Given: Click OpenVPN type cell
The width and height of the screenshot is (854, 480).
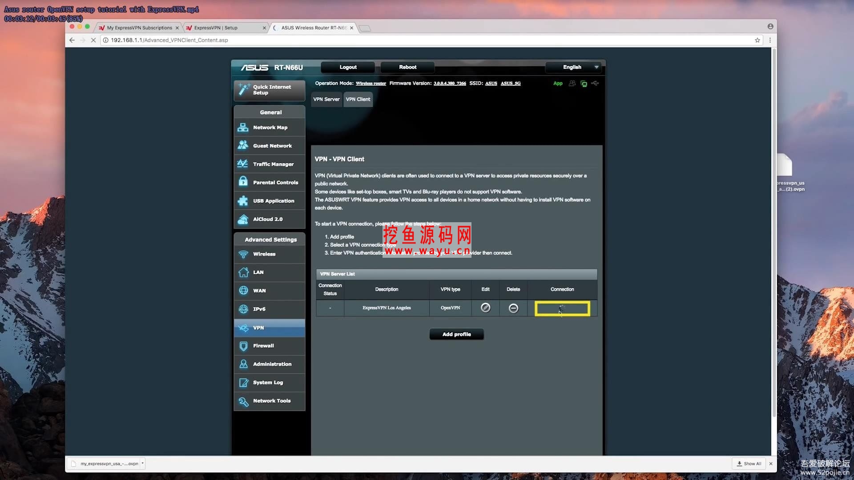Looking at the screenshot, I should 450,308.
